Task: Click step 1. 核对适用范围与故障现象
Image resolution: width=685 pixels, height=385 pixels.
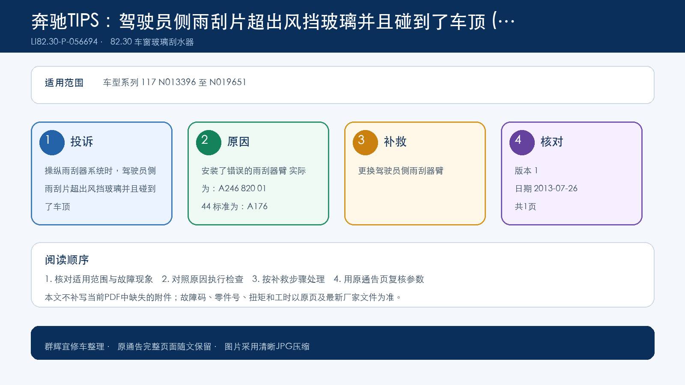Action: click(x=99, y=279)
